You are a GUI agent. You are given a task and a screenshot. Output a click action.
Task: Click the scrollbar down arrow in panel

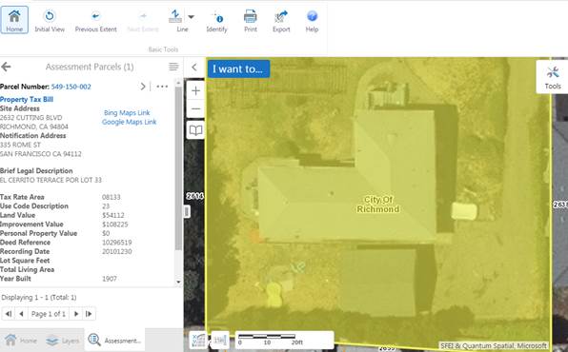tap(178, 282)
